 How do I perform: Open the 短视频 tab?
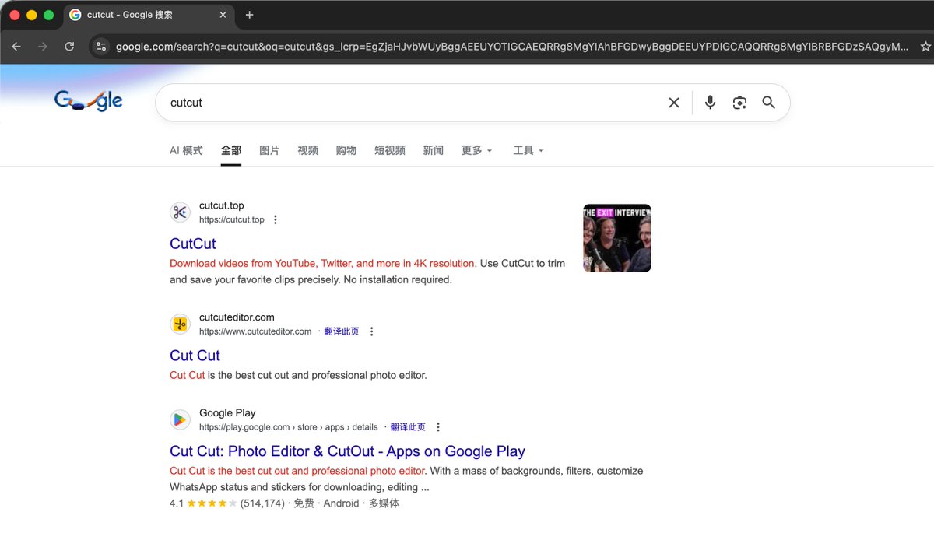pyautogui.click(x=390, y=150)
